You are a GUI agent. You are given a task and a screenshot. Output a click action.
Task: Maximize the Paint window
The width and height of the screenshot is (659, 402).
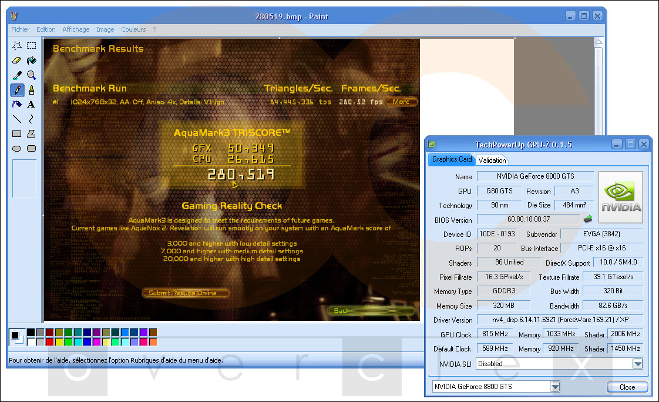[584, 16]
